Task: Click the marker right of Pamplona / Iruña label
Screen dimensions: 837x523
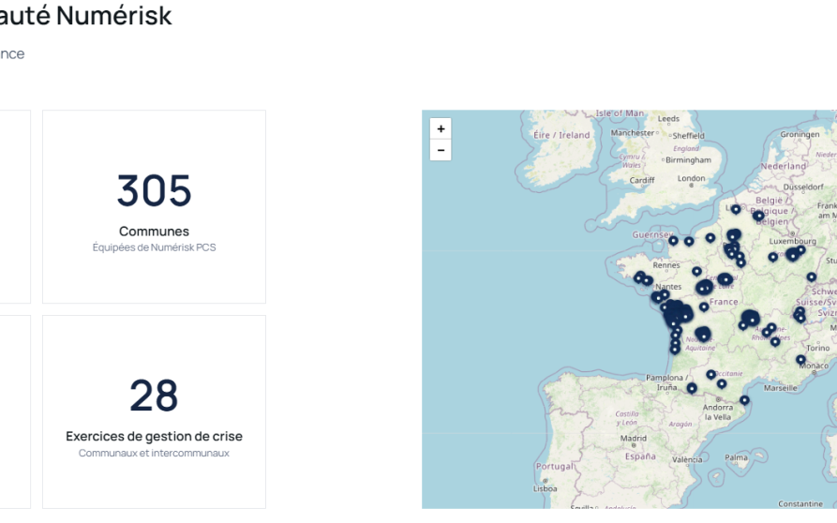Action: click(x=692, y=388)
